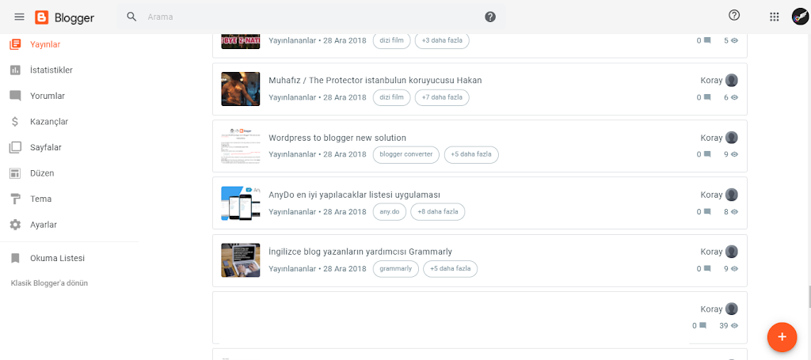Expand '+5 daha fazla' on Wordpress post
The image size is (811, 360).
click(x=471, y=154)
